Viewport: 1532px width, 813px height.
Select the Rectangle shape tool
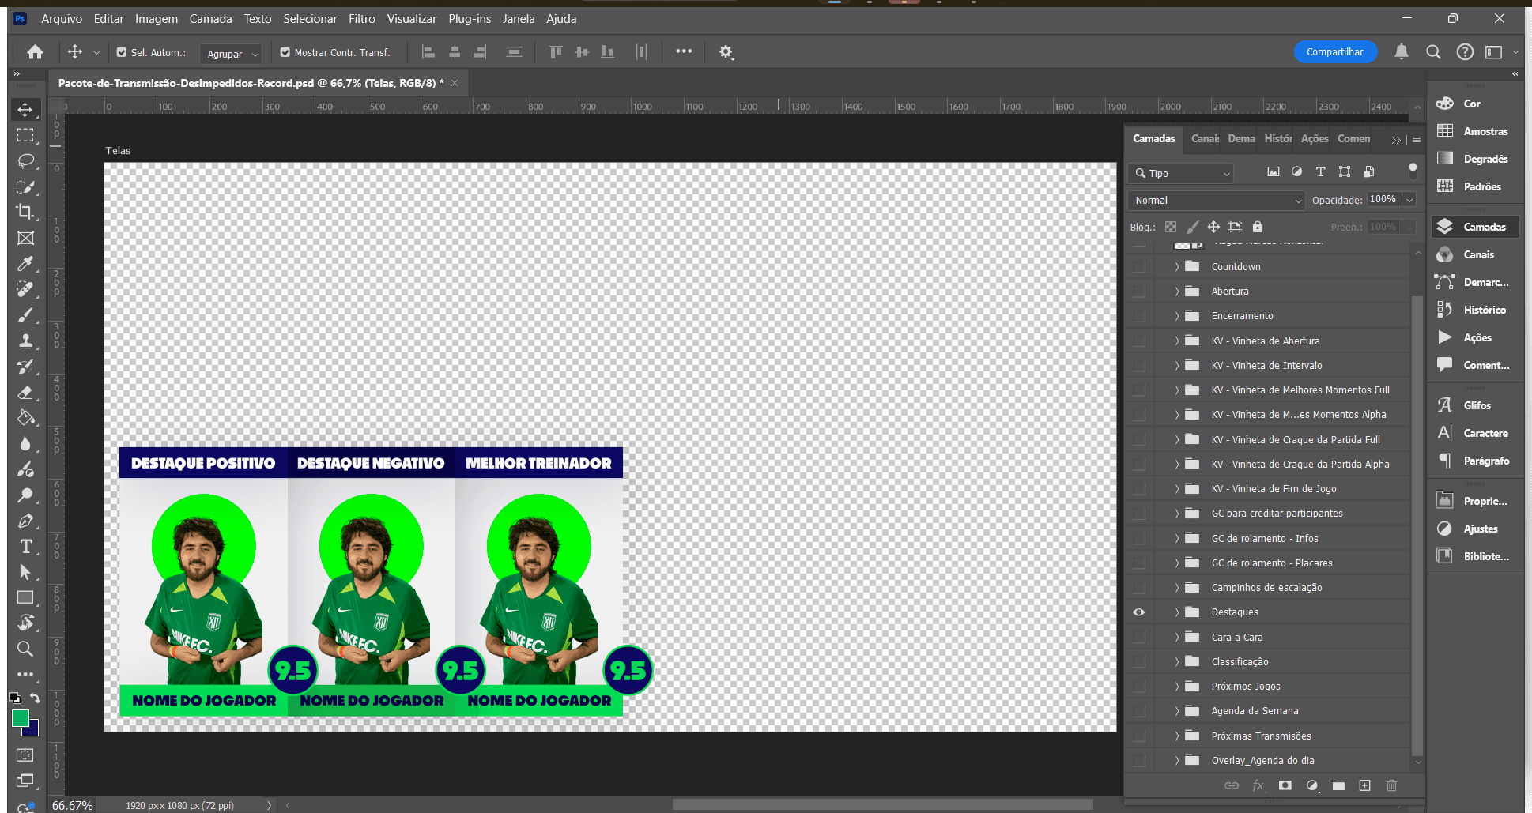click(25, 597)
